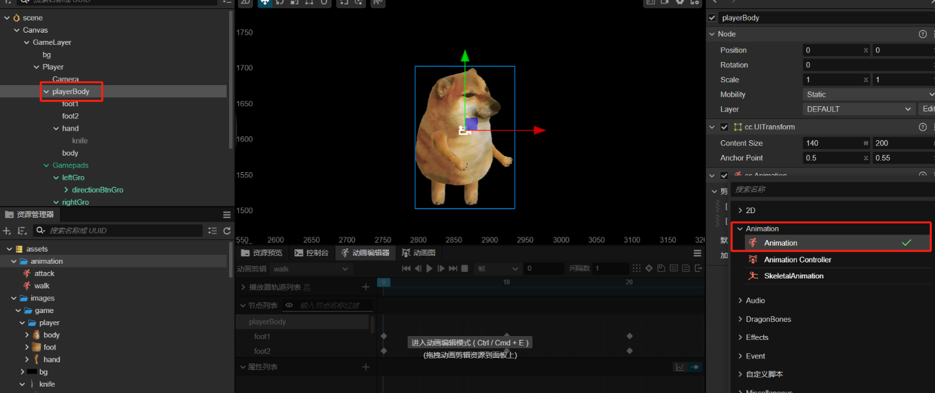Click the asset sort order icon
The image size is (935, 393).
pos(22,230)
